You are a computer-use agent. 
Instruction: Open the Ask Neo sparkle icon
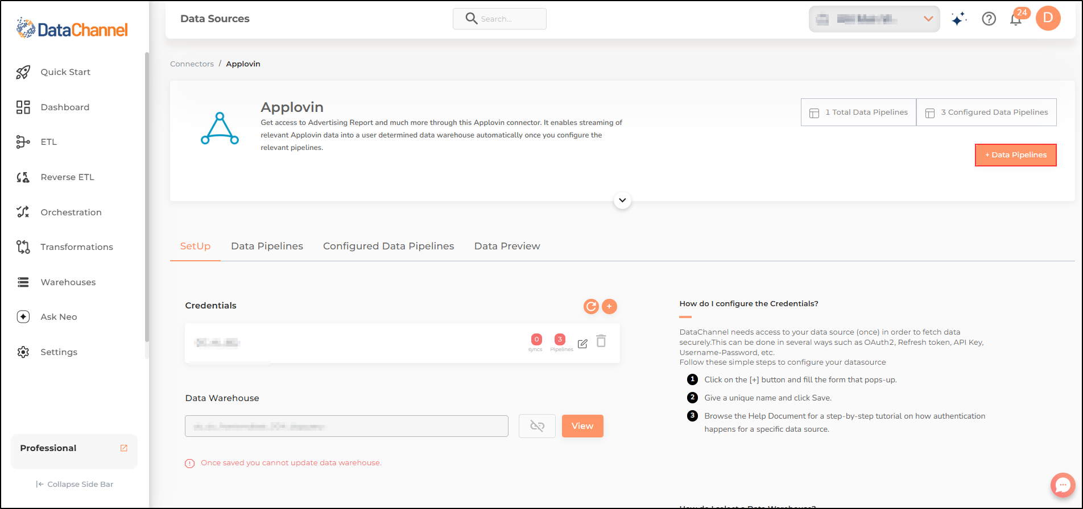point(23,317)
